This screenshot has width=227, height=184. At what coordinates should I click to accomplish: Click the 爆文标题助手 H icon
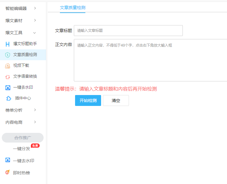pyautogui.click(x=8, y=44)
